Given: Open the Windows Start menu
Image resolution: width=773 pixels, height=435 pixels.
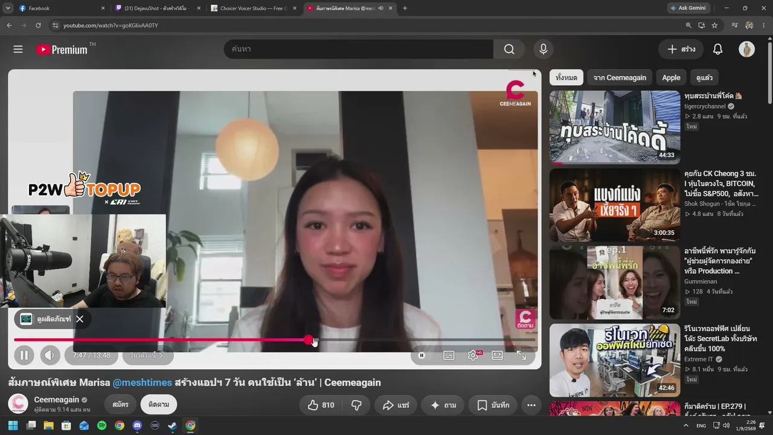Looking at the screenshot, I should click(13, 425).
